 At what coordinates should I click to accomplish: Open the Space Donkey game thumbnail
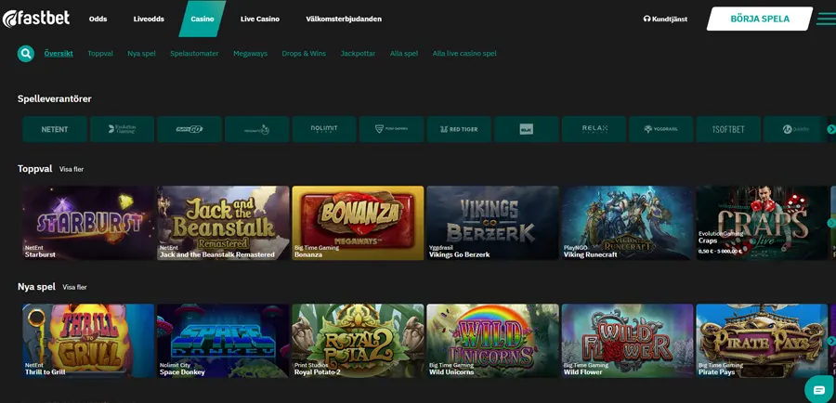223,341
